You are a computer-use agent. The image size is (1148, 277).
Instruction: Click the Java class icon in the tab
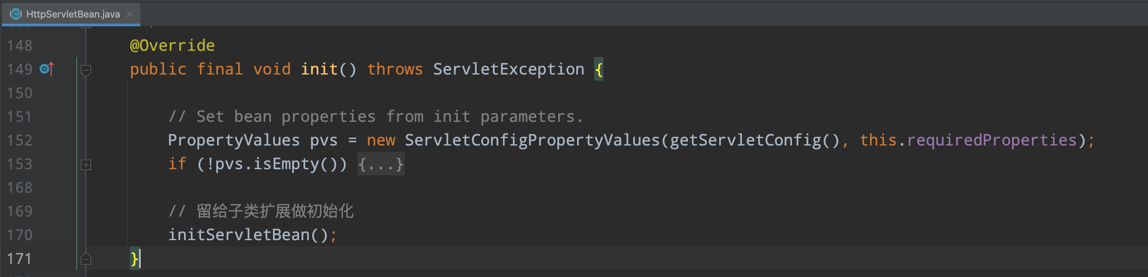(x=16, y=14)
